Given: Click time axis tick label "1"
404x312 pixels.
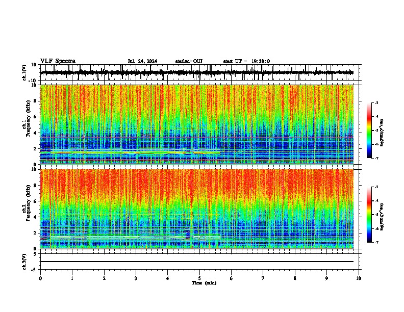Looking at the screenshot, I should point(72,278).
